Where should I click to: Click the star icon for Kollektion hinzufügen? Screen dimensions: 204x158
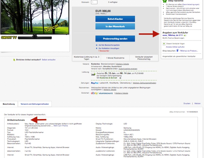[96, 48]
